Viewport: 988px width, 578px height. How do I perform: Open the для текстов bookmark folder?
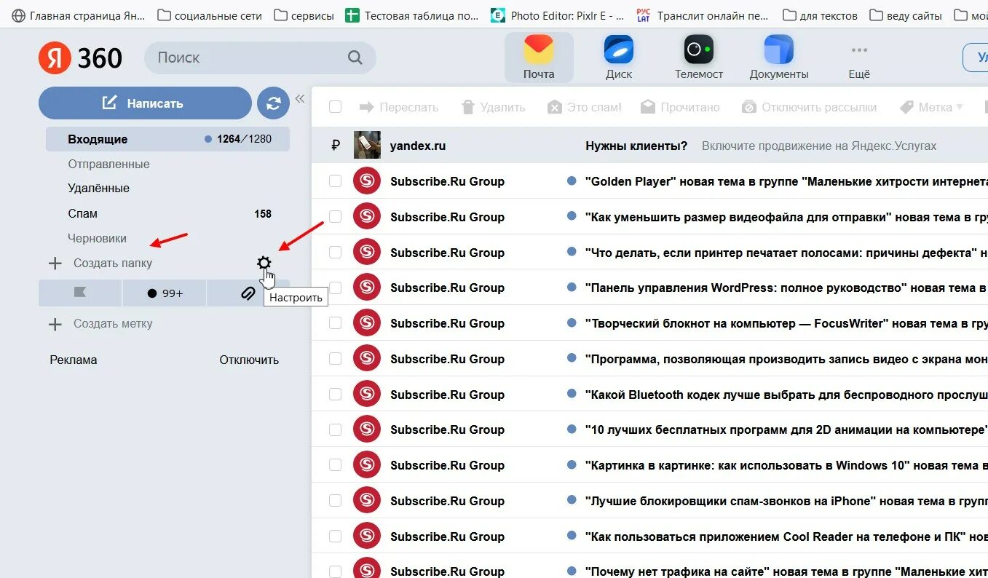pos(821,15)
